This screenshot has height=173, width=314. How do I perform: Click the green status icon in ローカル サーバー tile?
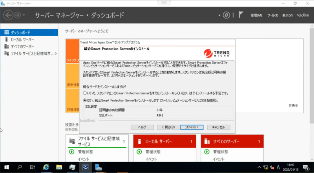(x=139, y=152)
